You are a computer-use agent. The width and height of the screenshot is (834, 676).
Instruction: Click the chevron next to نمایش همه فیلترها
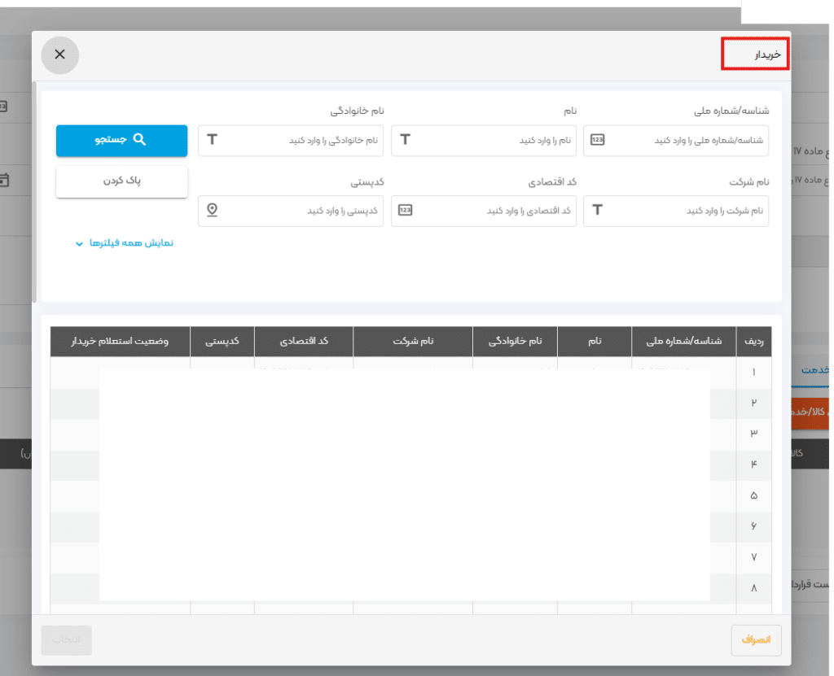(x=79, y=243)
